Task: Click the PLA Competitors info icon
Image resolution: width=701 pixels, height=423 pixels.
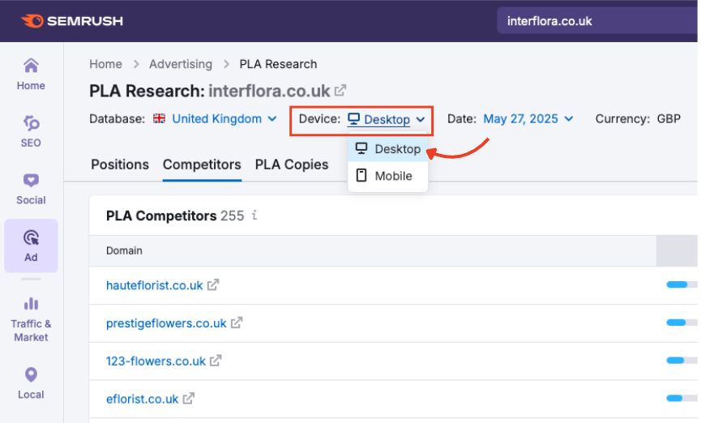Action: coord(254,216)
